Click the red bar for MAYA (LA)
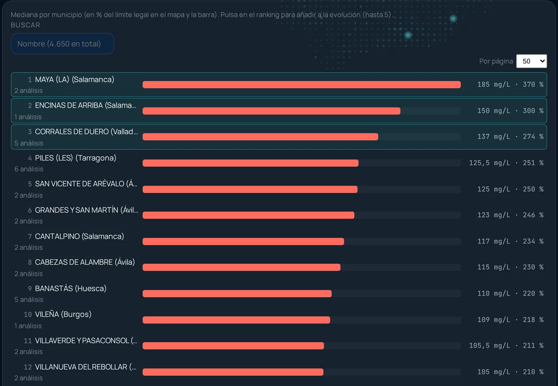This screenshot has width=558, height=386. 302,84
